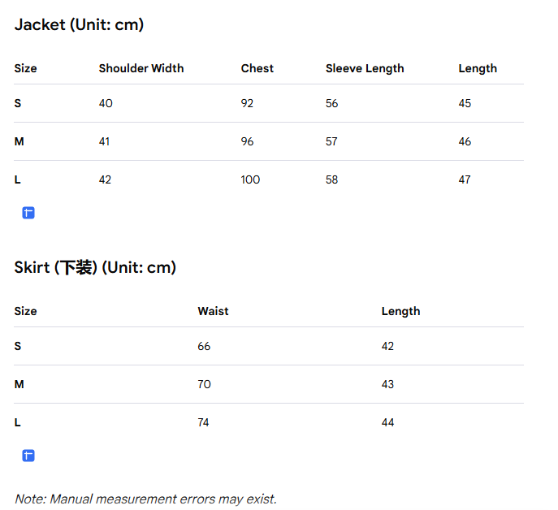The width and height of the screenshot is (558, 510).
Task: Select the Skirt (Unit: cm) heading
Action: tap(95, 268)
